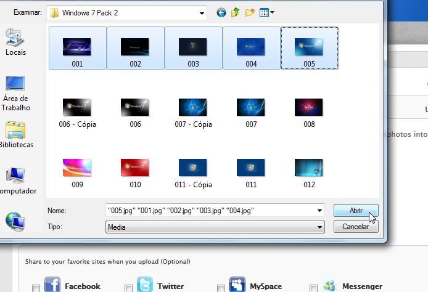Open Área de Trabalho in sidebar

coord(15,92)
